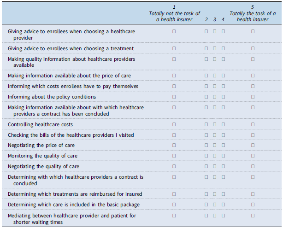Select 3 for 'Controlling healthcare costs'
Screen dimensions: 283x228
[x=215, y=124]
